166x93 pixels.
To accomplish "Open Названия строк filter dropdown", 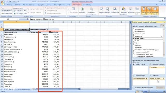I will [28, 32].
